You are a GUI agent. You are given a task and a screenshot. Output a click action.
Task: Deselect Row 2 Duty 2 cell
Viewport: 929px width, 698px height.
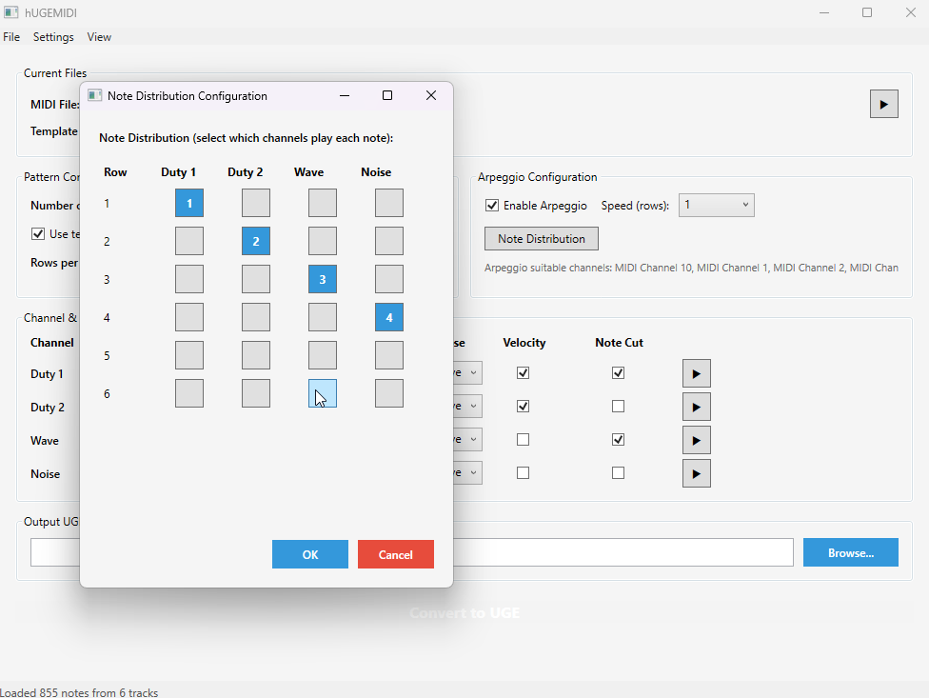[x=256, y=241]
